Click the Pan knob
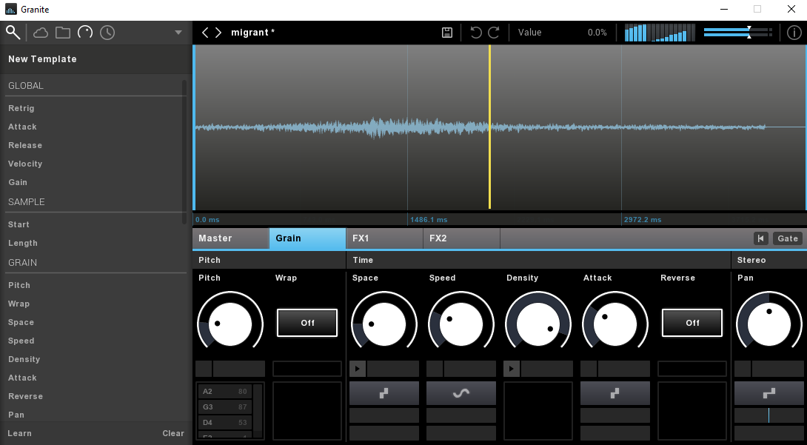This screenshot has width=807, height=445. [x=769, y=324]
